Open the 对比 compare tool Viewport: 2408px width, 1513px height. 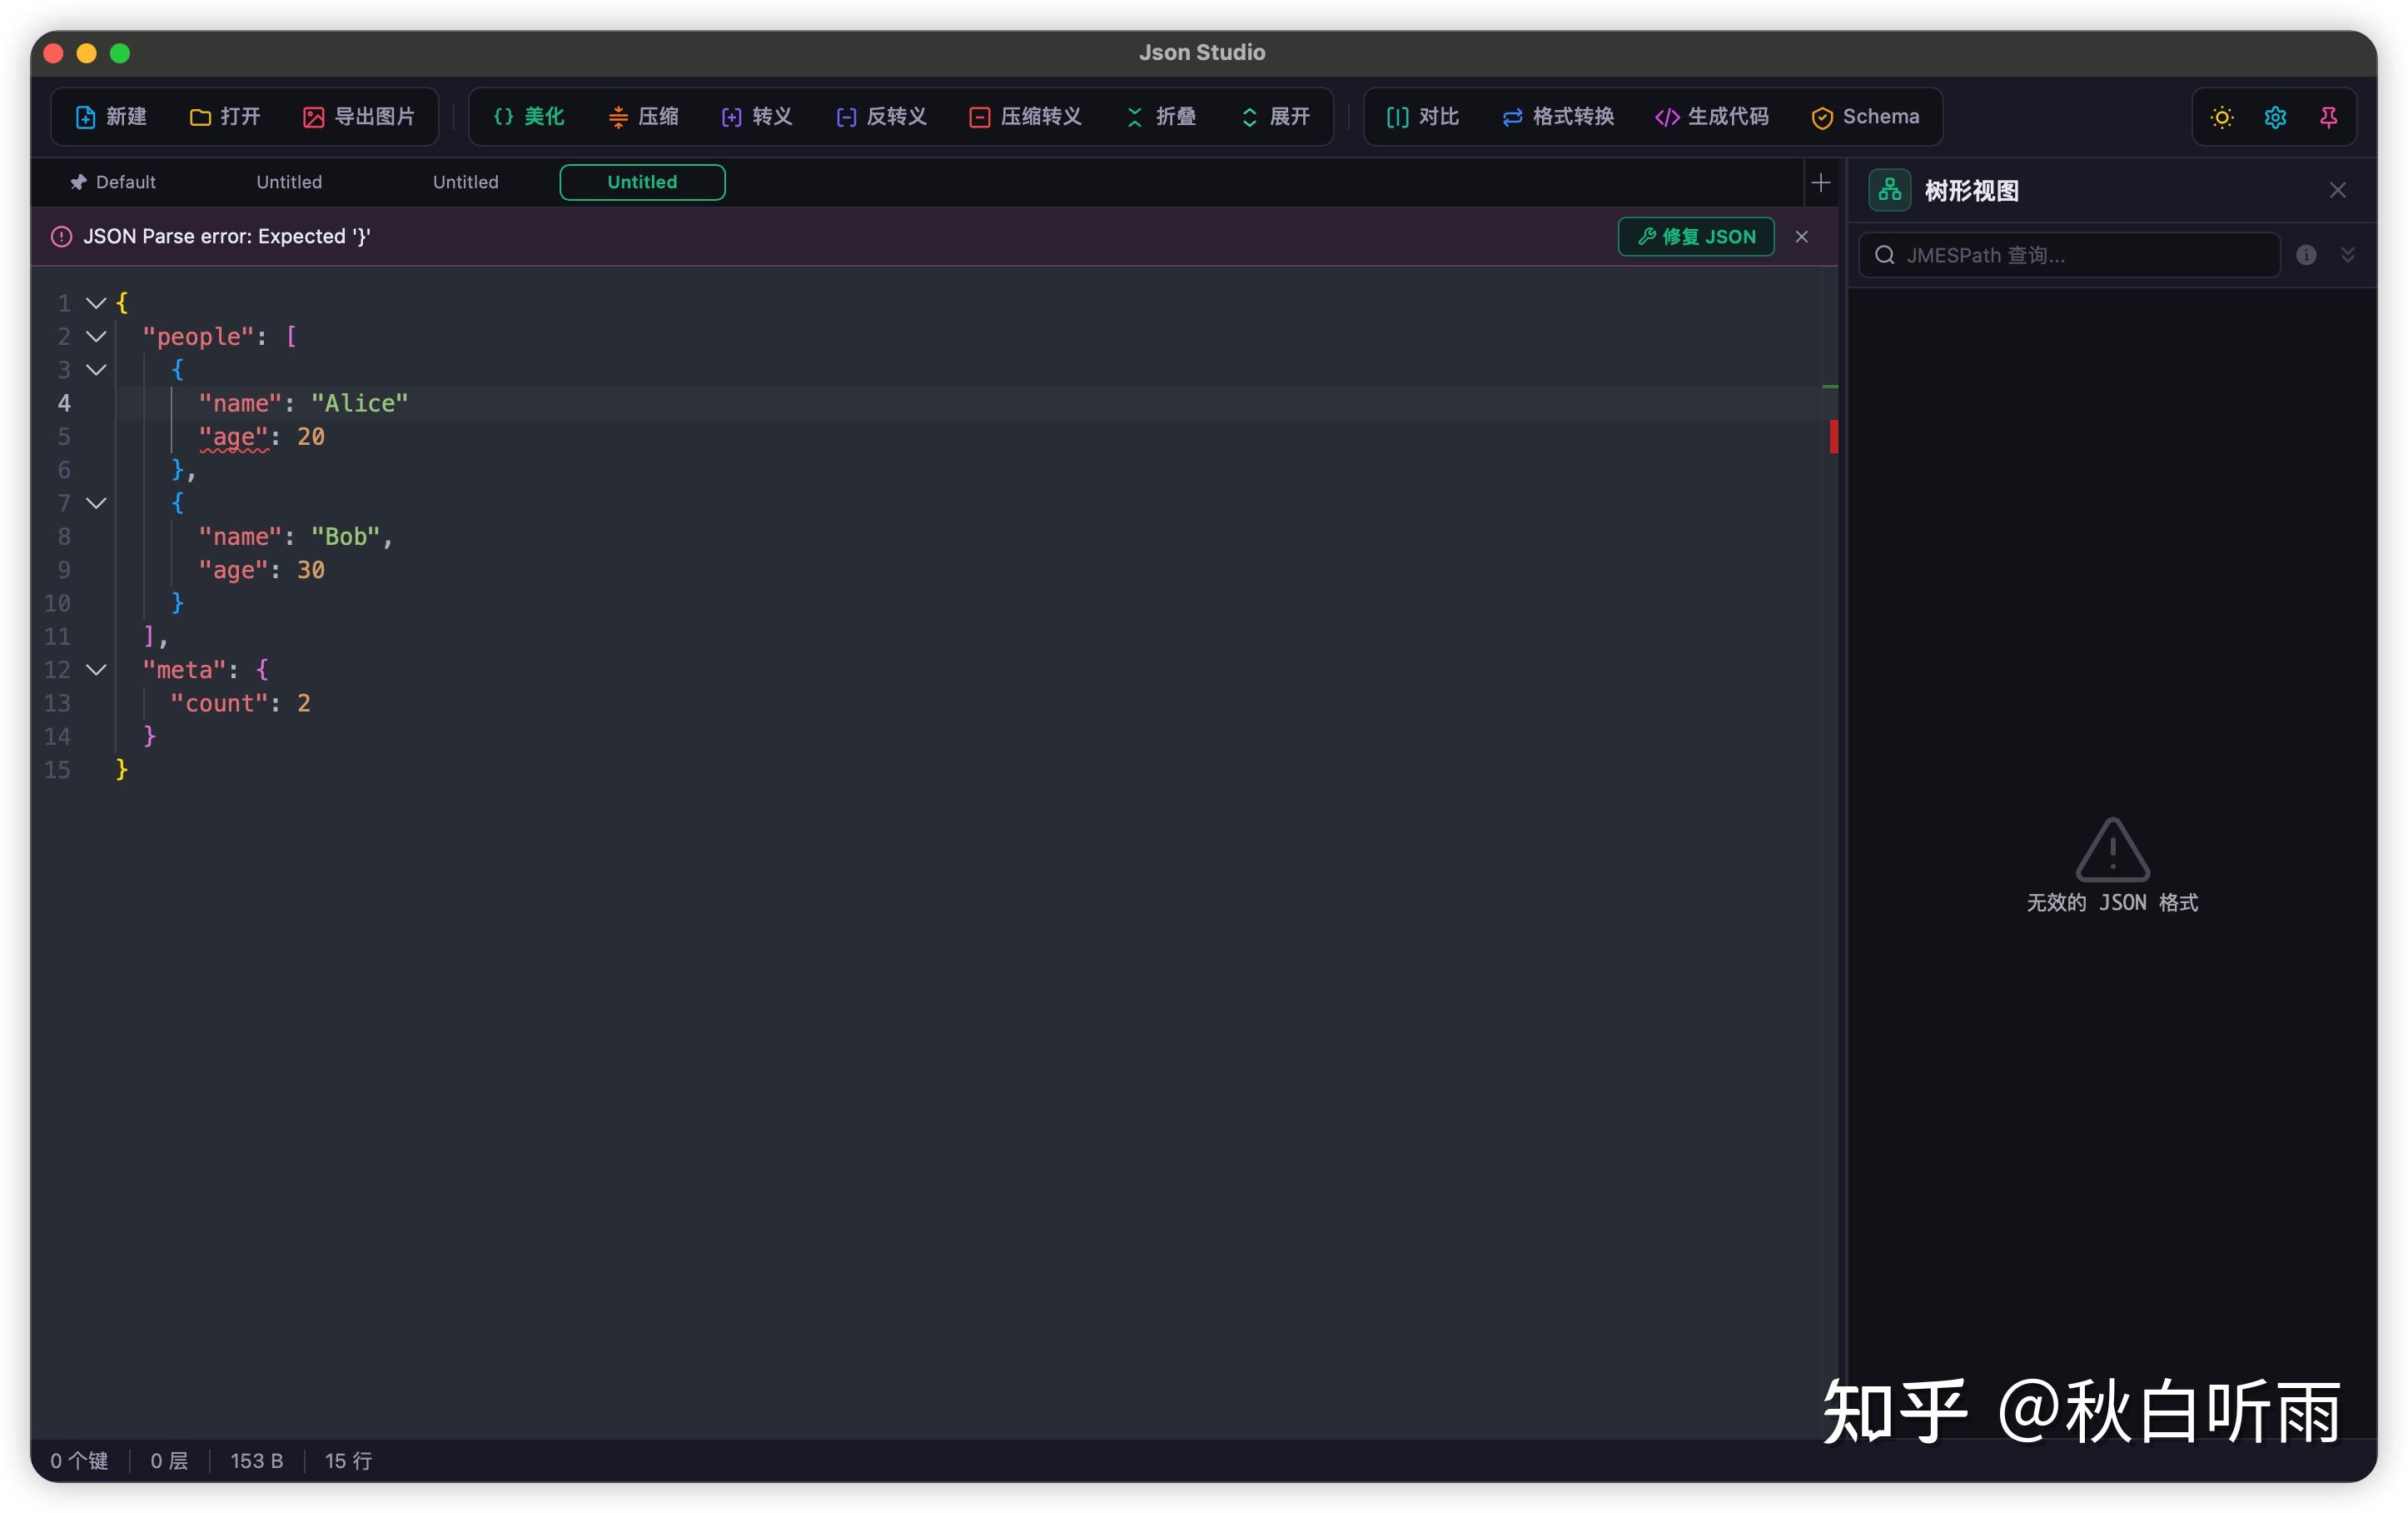coord(1423,117)
